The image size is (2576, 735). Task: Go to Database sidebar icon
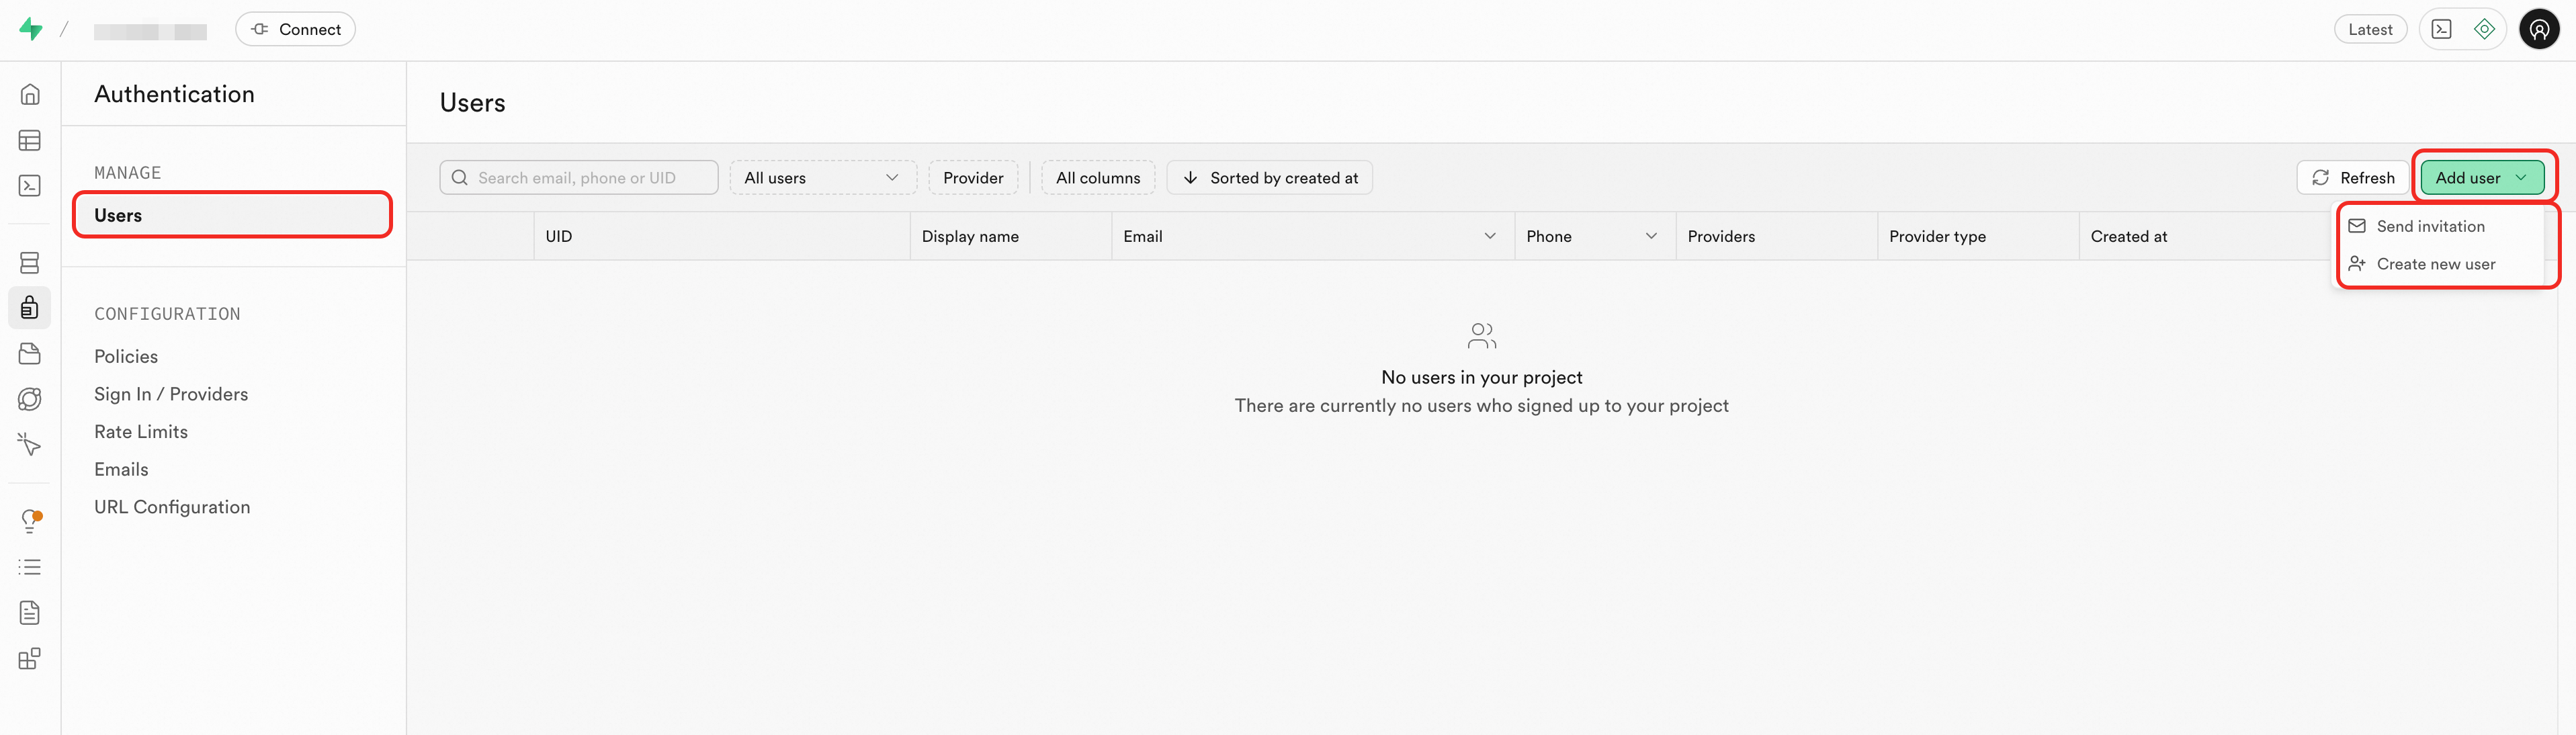[x=30, y=262]
